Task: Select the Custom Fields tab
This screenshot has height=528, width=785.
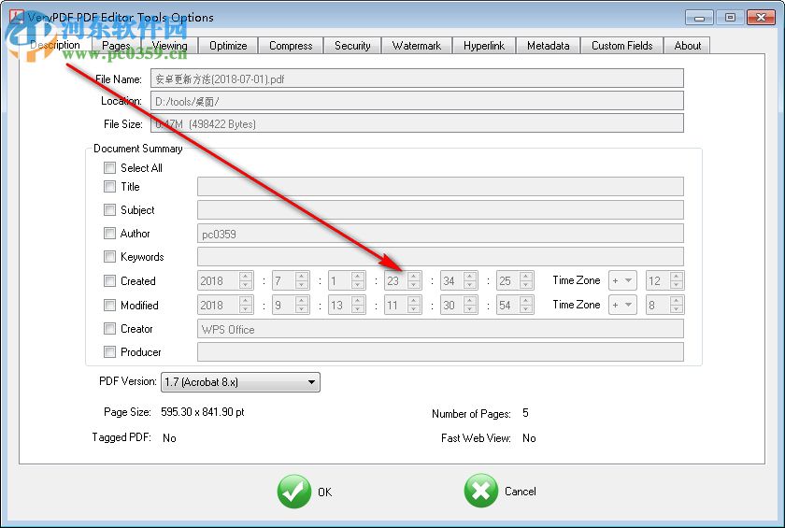Action: coord(622,46)
